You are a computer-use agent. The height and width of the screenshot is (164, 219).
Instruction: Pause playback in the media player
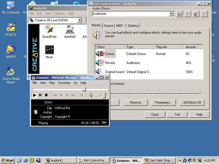pyautogui.click(x=40, y=95)
